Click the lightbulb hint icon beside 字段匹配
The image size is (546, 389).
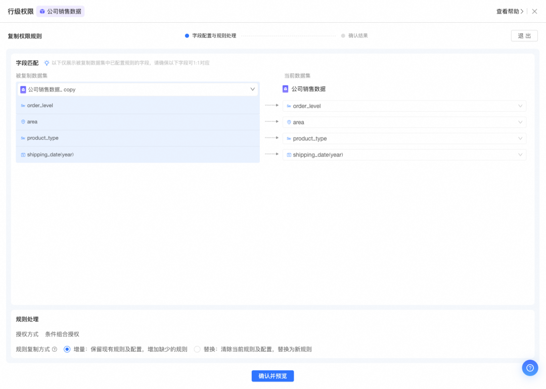47,63
